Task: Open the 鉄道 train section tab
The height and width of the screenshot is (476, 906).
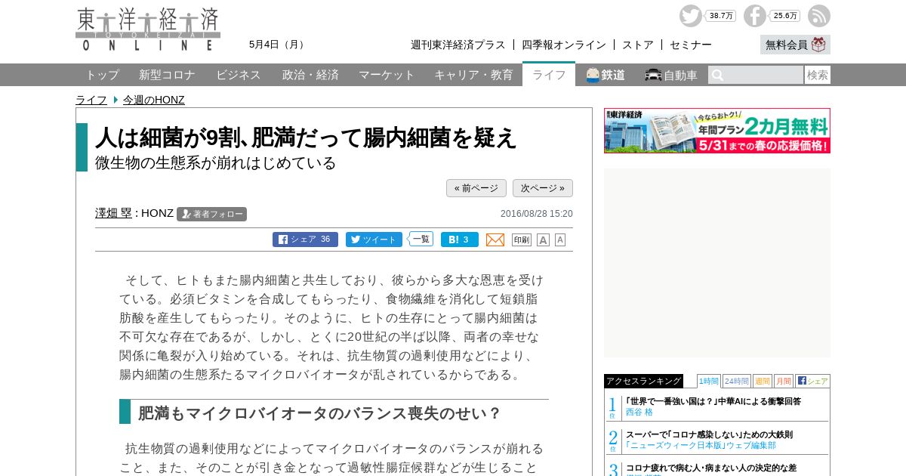Action: point(606,75)
